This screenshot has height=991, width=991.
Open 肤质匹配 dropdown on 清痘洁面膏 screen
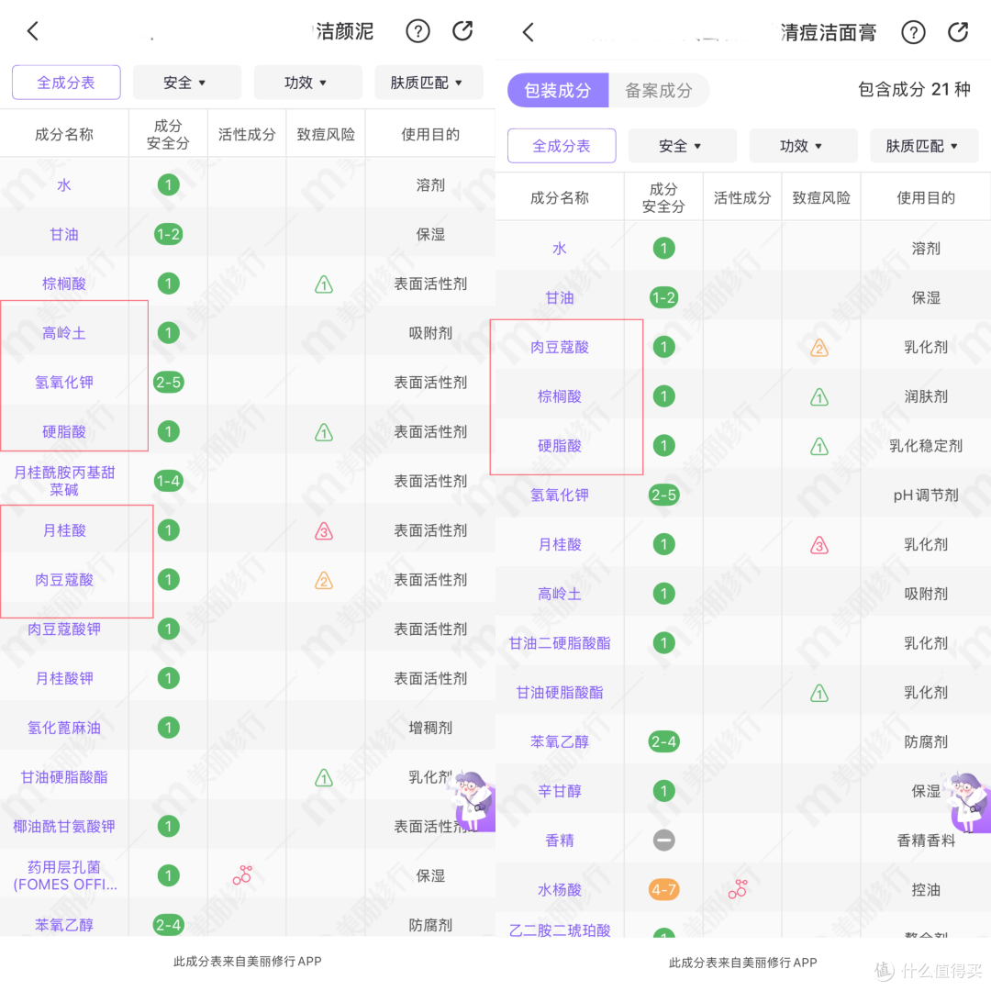click(x=924, y=146)
